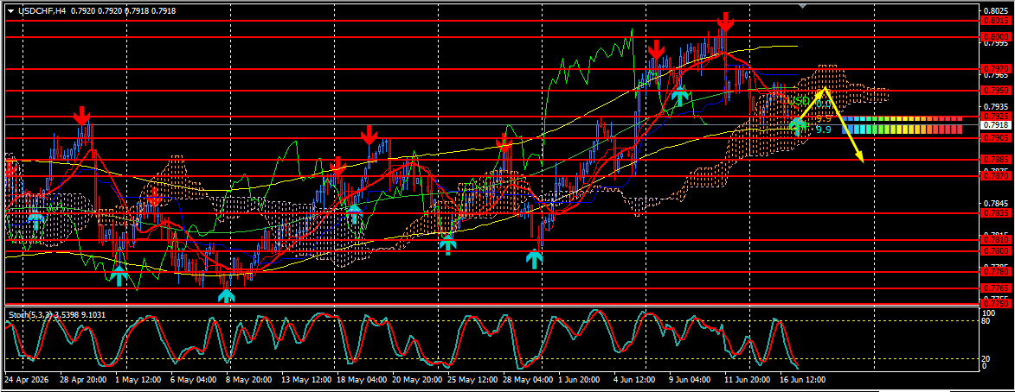Select the cyan buy arrow below 1 May low
This screenshot has height=392, width=1015.
click(119, 277)
